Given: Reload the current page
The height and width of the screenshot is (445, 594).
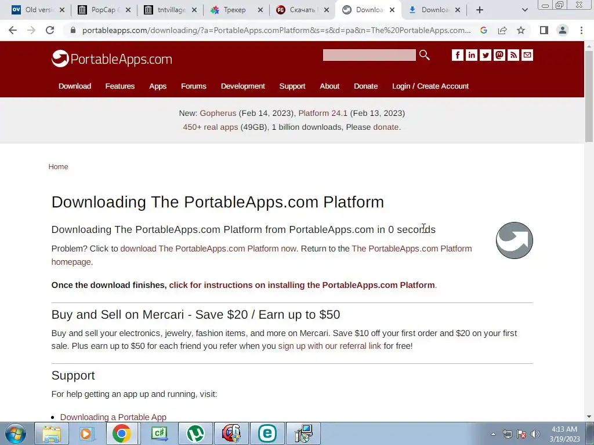Looking at the screenshot, I should (50, 30).
